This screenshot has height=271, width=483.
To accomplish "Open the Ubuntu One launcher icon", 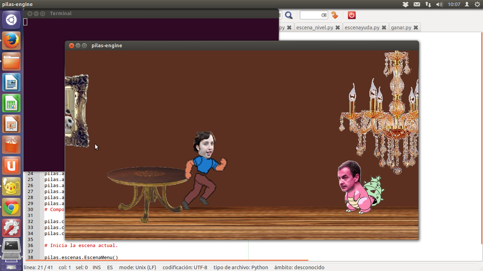I will click(11, 166).
